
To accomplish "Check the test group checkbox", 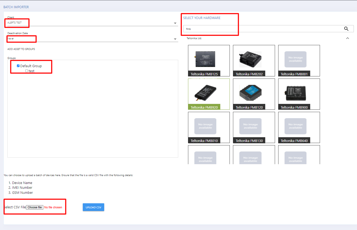I will click(27, 71).
